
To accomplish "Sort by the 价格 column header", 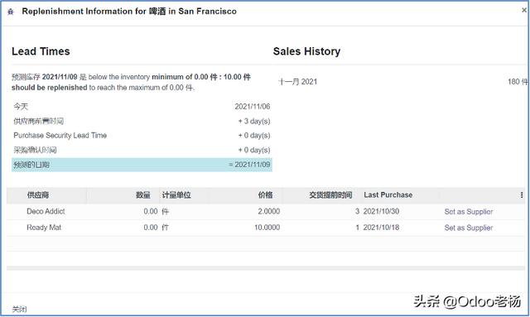I will 265,195.
